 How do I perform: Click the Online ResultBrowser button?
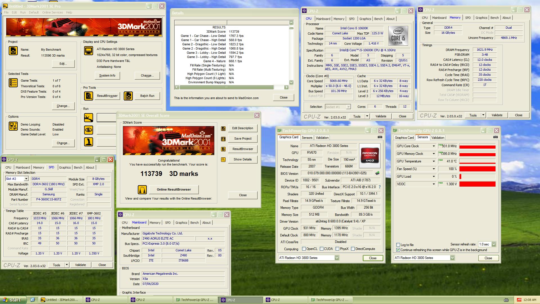pyautogui.click(x=174, y=190)
